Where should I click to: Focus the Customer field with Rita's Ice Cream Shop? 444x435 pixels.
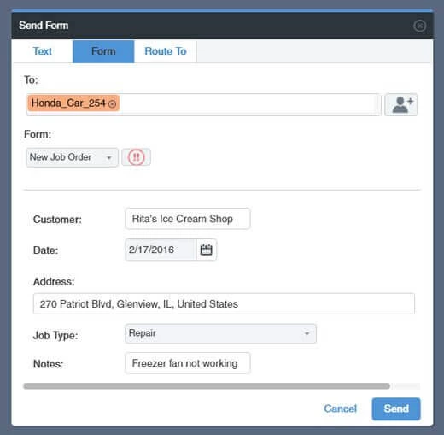pyautogui.click(x=188, y=219)
